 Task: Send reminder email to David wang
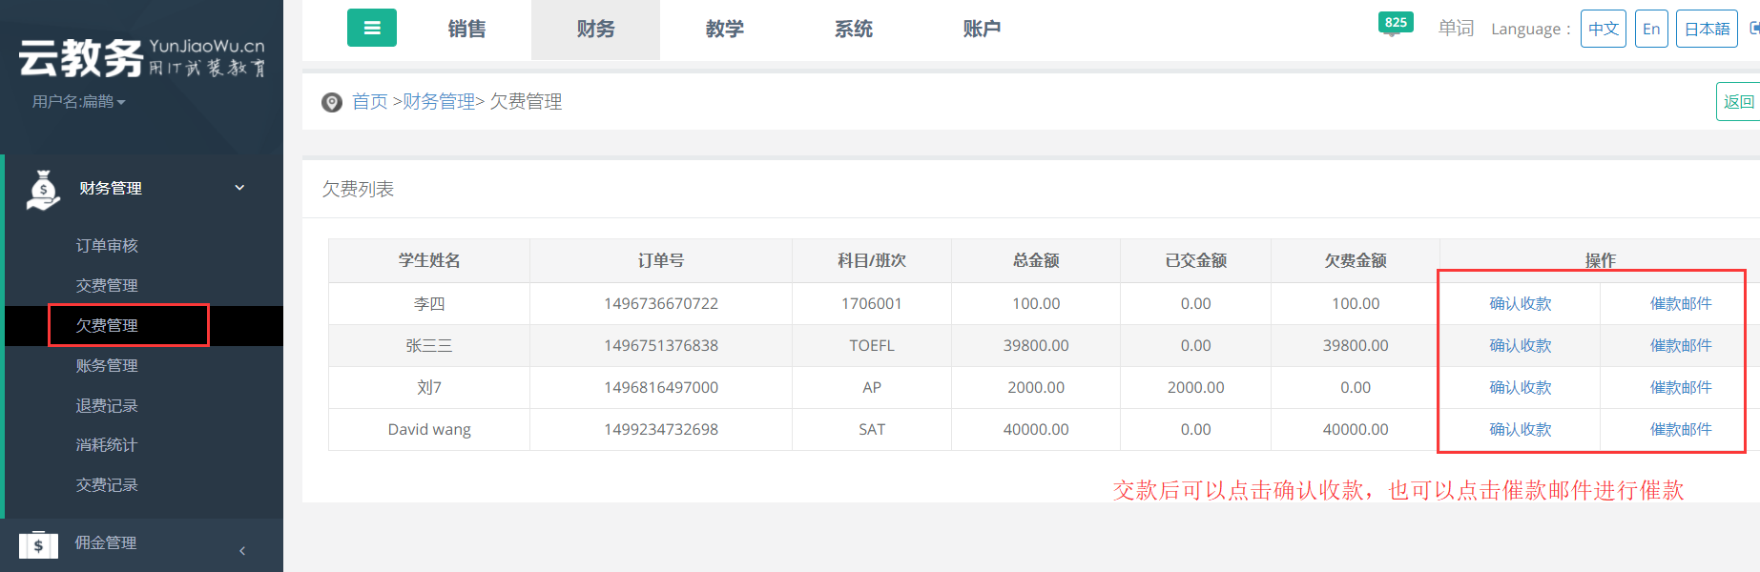click(1680, 430)
